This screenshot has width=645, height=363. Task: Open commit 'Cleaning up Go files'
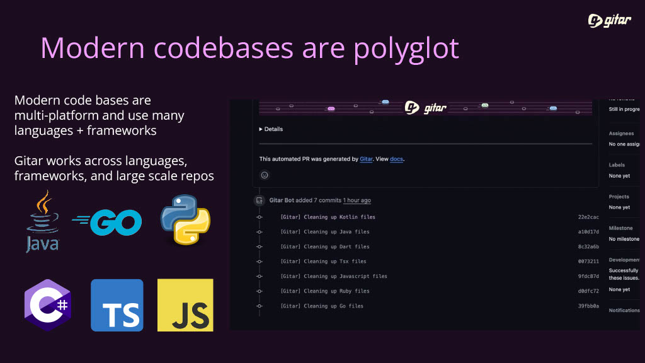point(322,306)
